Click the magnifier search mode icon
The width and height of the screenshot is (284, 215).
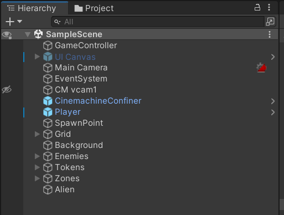(57, 22)
